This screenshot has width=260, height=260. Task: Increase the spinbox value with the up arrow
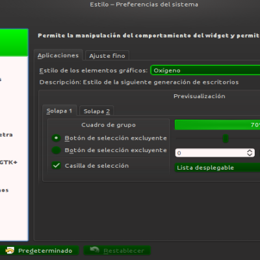[x=250, y=151]
